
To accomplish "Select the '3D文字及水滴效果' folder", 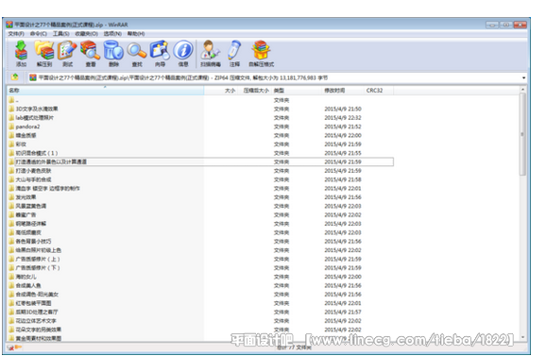I will (x=200, y=109).
